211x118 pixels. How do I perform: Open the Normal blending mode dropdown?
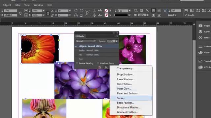point(86,41)
